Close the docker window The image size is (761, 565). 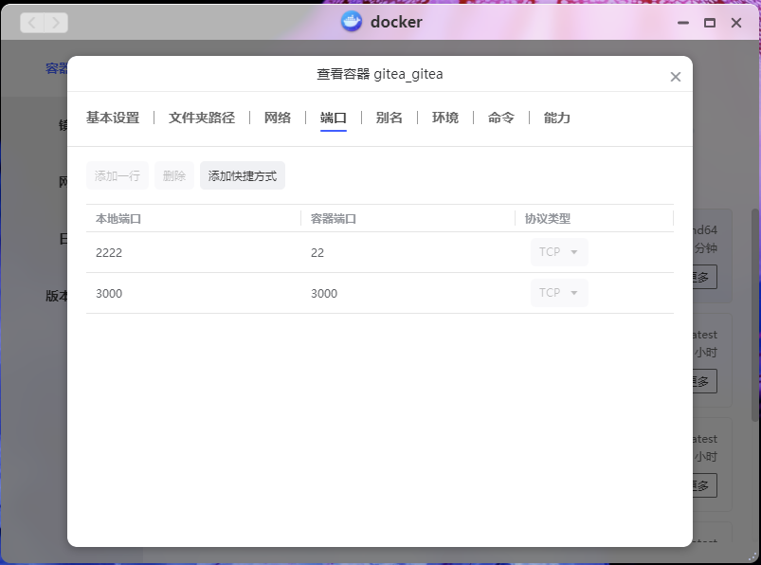click(735, 23)
